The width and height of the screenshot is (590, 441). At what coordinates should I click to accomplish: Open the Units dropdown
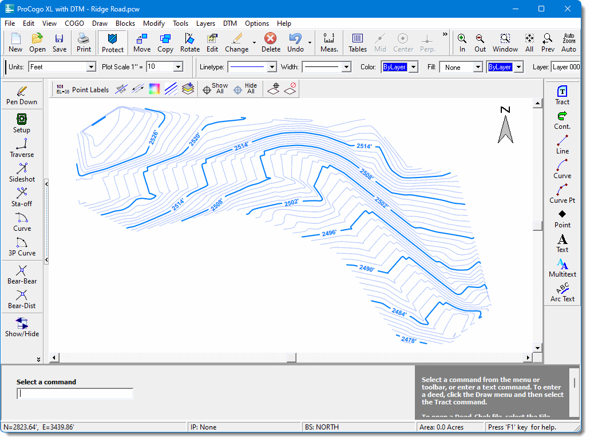tap(90, 67)
